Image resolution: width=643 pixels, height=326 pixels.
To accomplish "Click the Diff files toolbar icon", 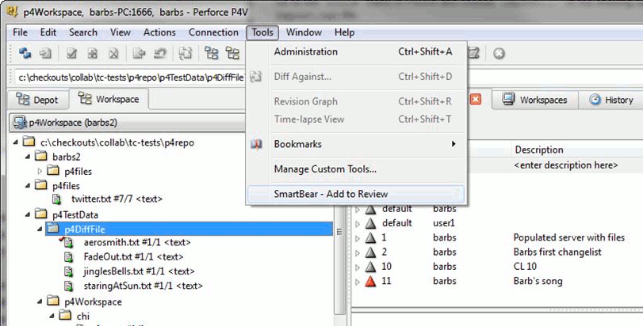I will (186, 53).
